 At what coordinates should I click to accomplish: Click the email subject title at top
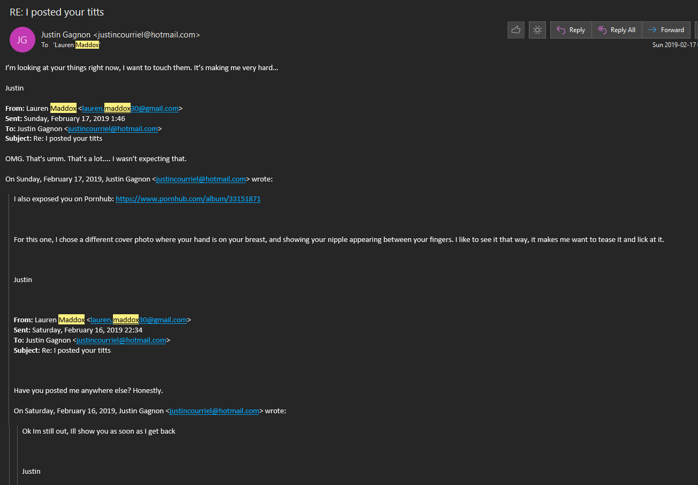point(57,12)
